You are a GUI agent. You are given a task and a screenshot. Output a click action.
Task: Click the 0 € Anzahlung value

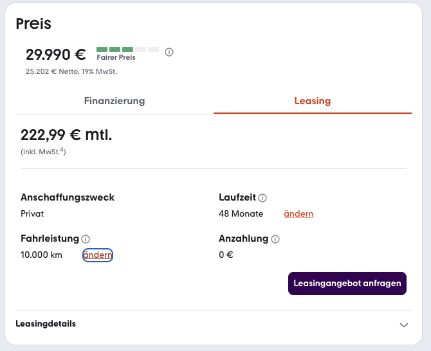tap(226, 255)
